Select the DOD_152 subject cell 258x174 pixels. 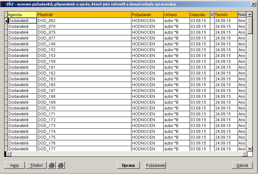click(x=84, y=50)
